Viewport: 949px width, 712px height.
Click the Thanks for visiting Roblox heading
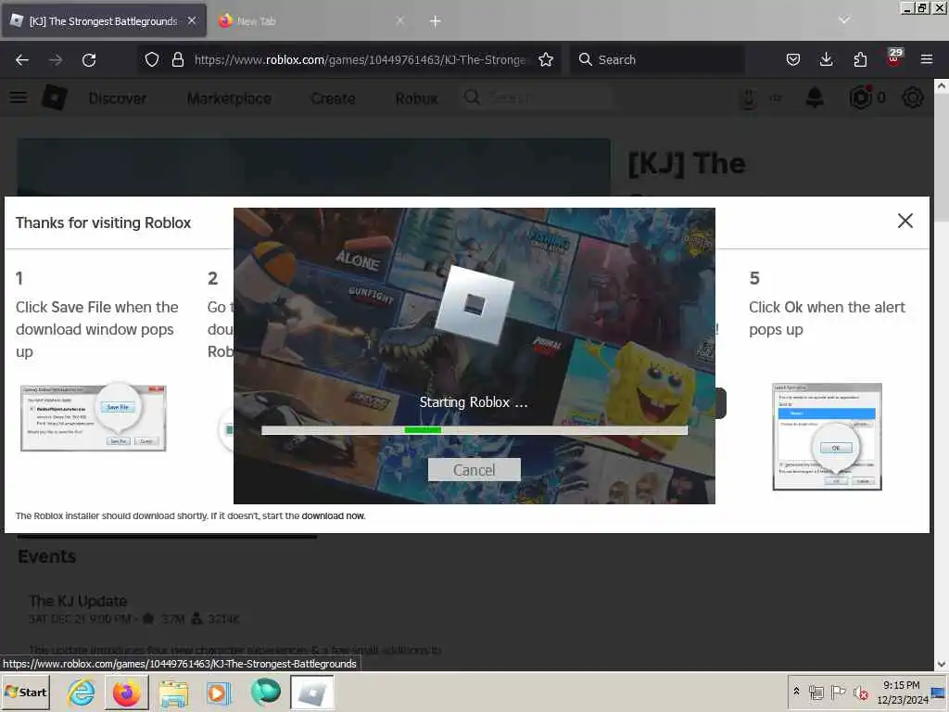[x=103, y=222]
